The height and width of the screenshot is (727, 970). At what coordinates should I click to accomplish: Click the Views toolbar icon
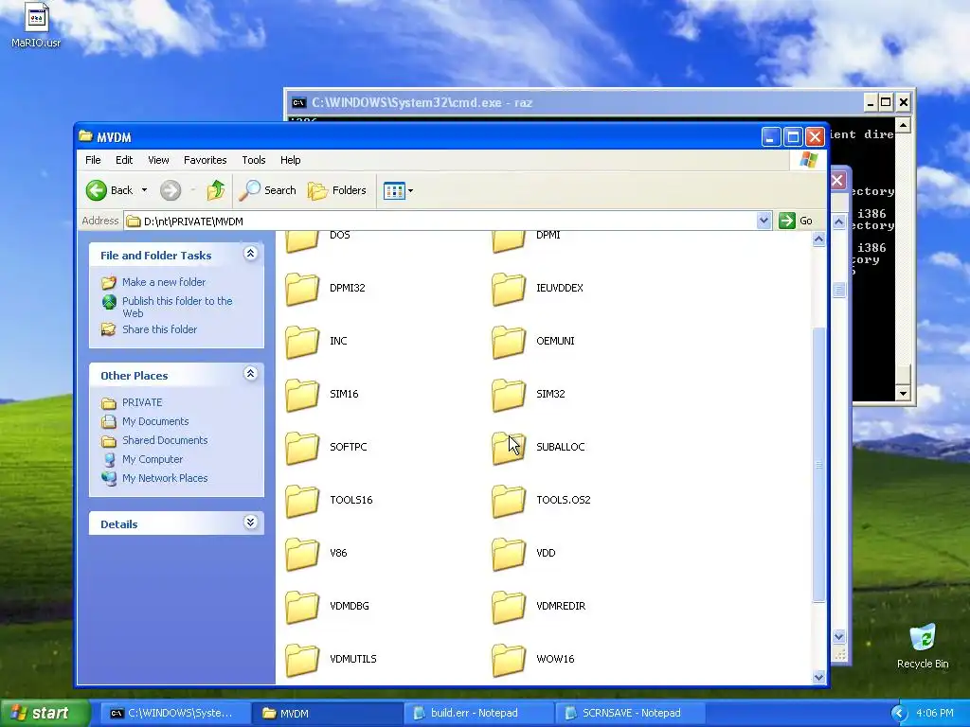pyautogui.click(x=393, y=190)
